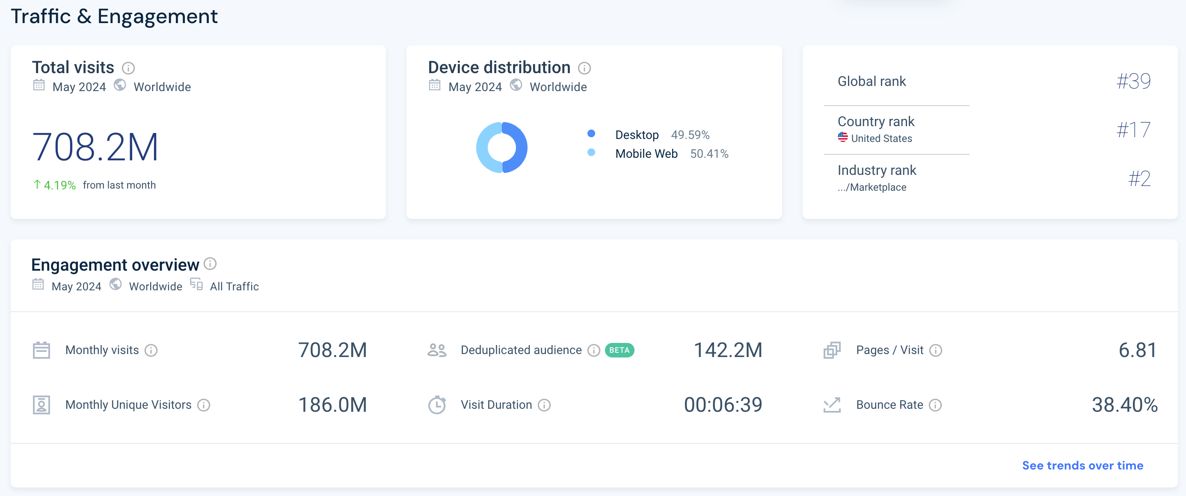This screenshot has height=496, width=1186.
Task: Click All Traffic devices icon
Action: (x=196, y=284)
